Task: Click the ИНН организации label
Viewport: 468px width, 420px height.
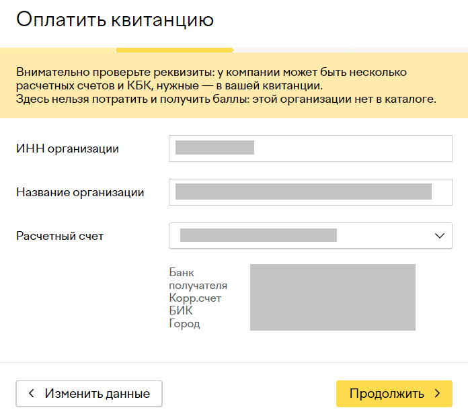Action: click(x=67, y=149)
